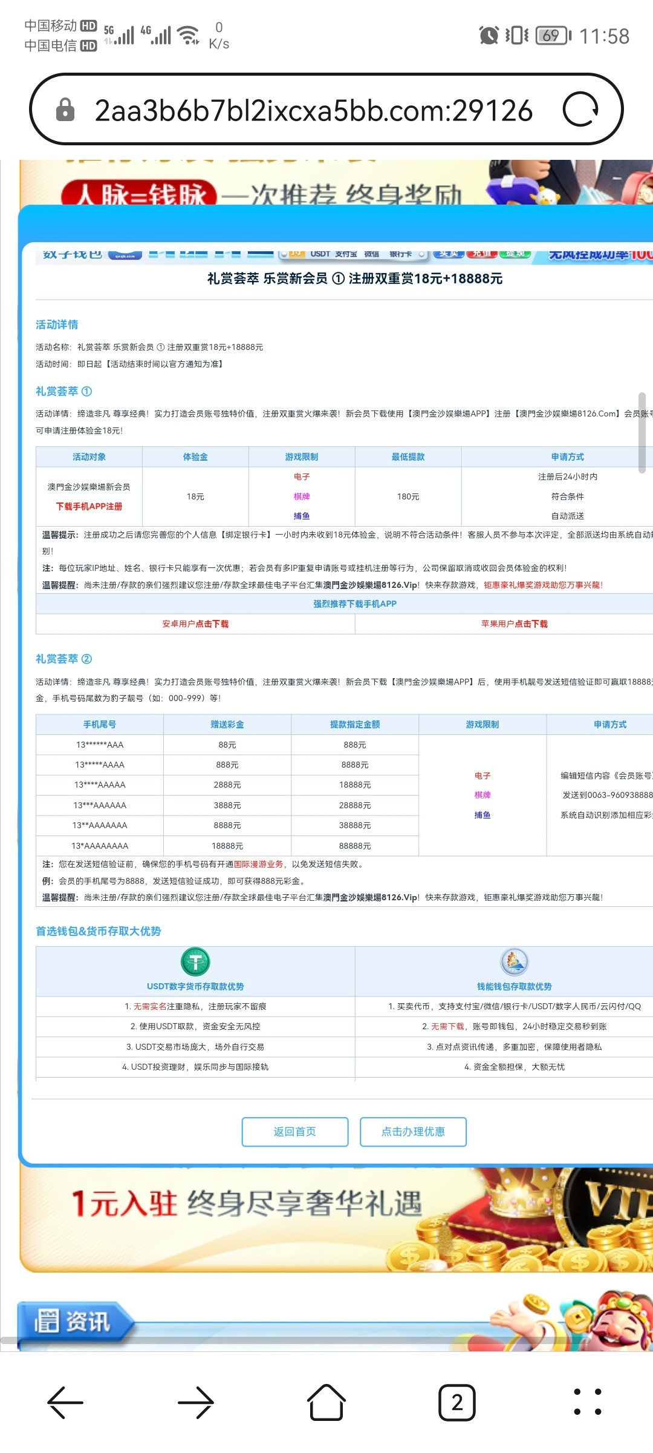Viewport: 653px width, 1453px height.
Task: Tap the padlock security icon
Action: click(x=65, y=110)
